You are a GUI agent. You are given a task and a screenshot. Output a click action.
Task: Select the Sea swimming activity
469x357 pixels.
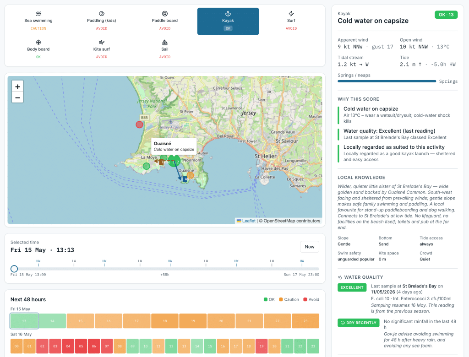[x=38, y=21]
